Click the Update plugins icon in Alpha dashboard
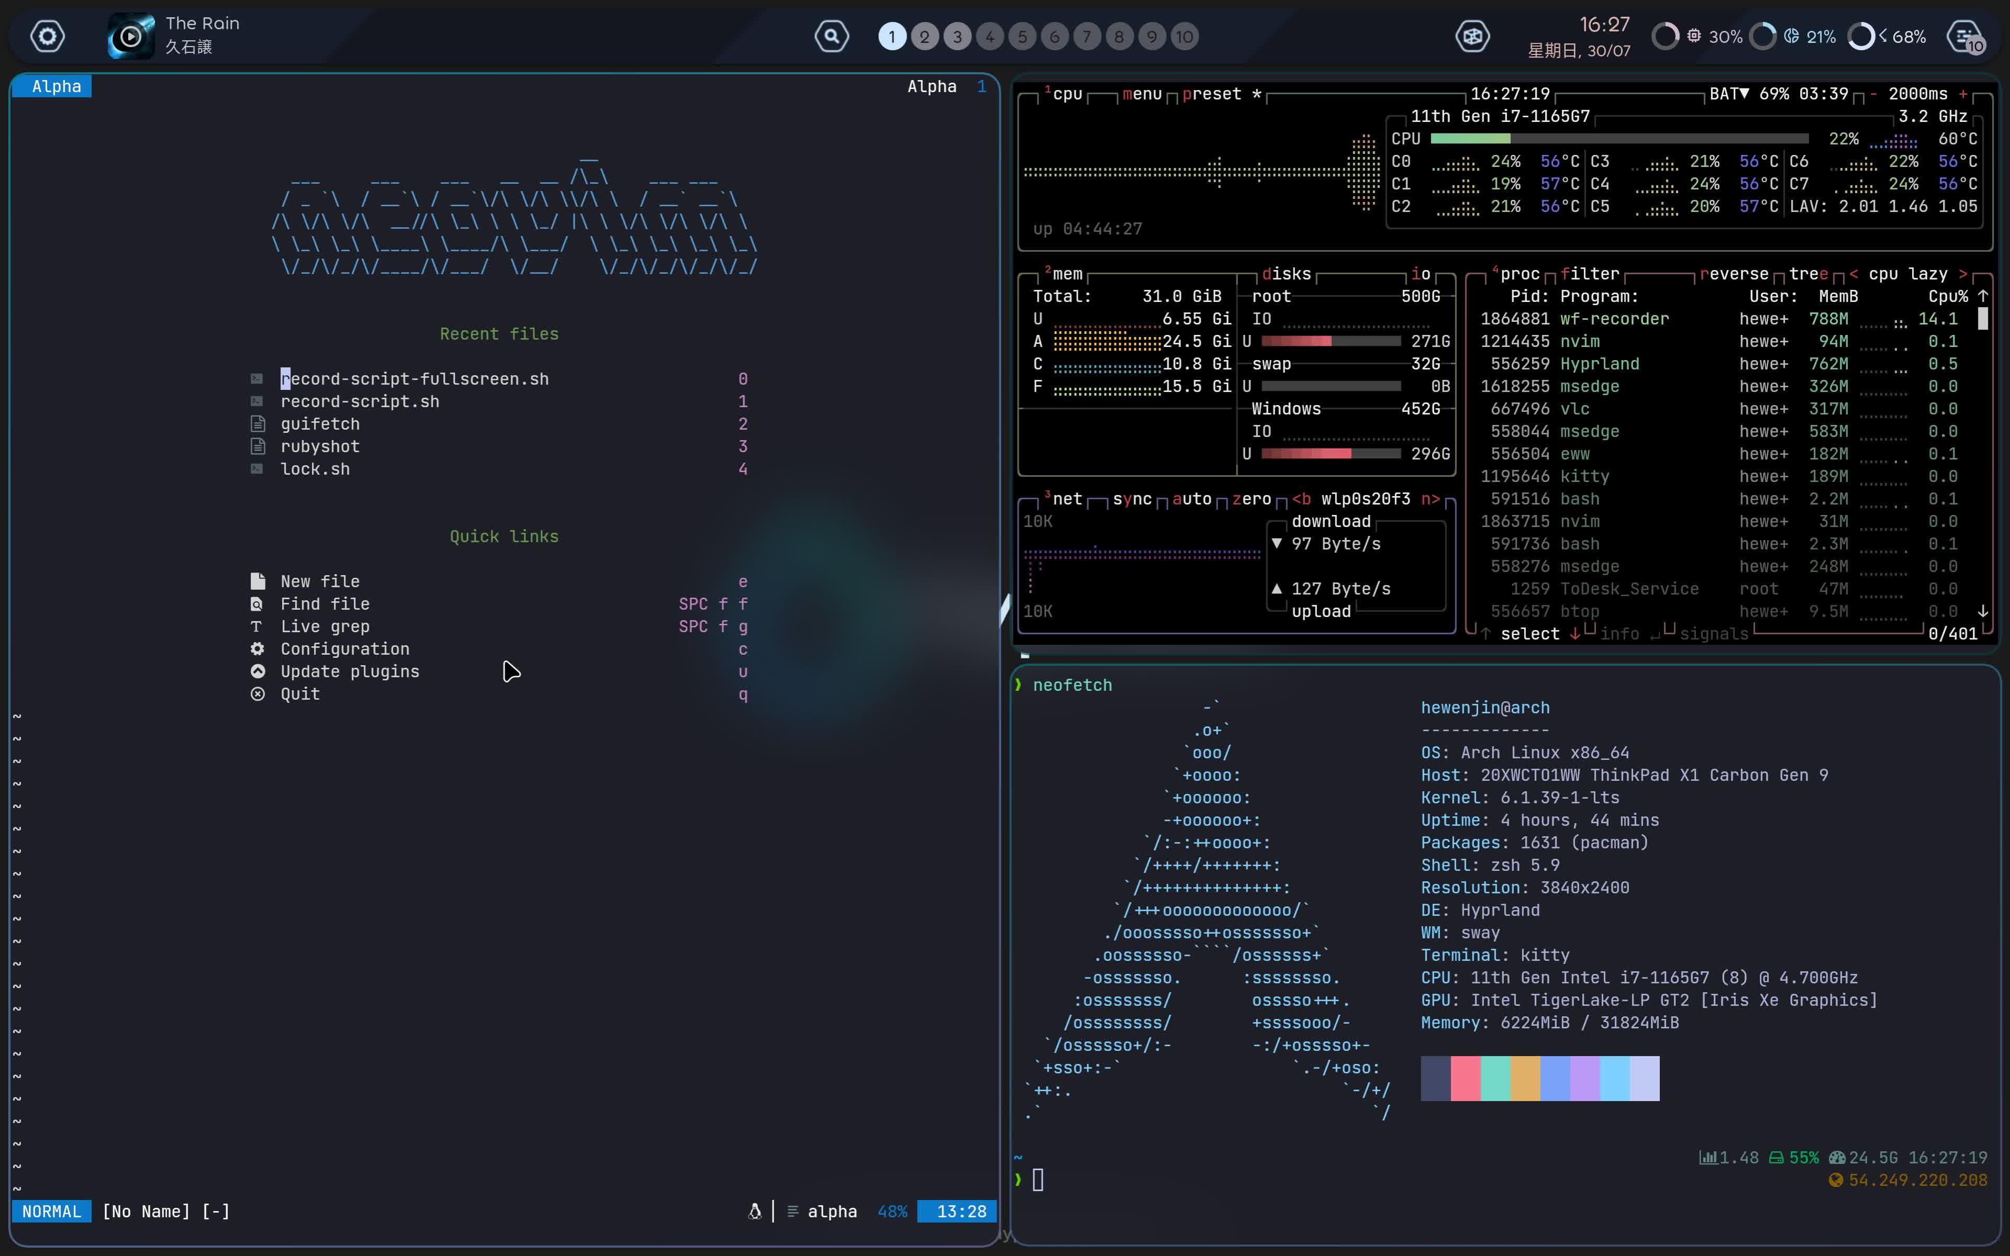The width and height of the screenshot is (2010, 1256). [258, 671]
